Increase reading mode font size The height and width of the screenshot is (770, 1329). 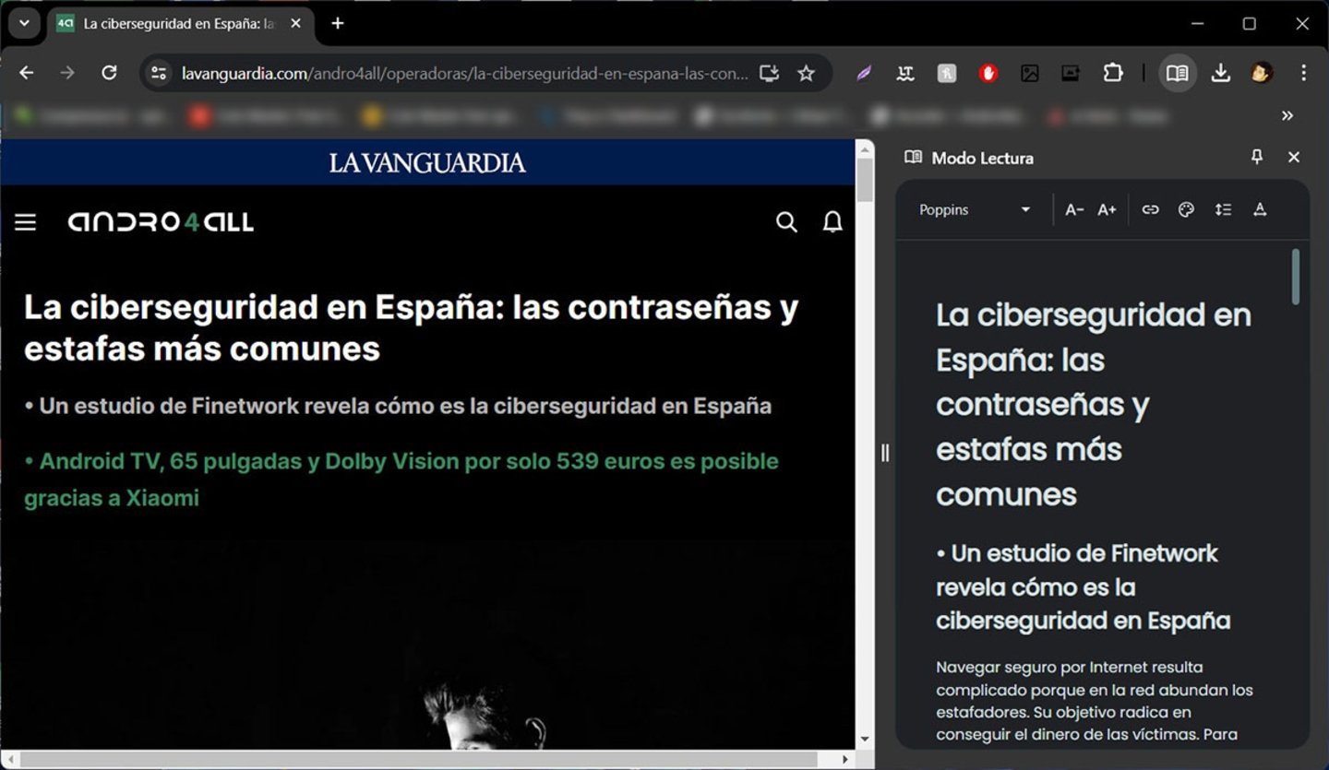pyautogui.click(x=1107, y=210)
